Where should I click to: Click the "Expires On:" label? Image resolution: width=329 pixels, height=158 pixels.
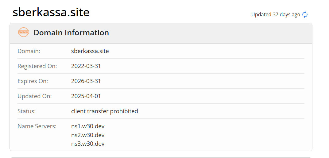[33, 81]
